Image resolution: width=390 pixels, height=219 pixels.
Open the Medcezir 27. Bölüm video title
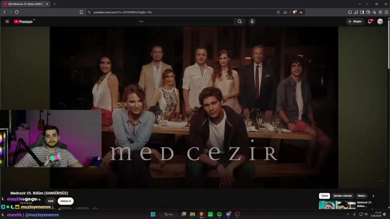click(364, 204)
